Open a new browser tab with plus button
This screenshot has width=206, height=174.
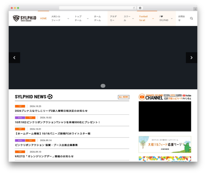tap(195, 9)
